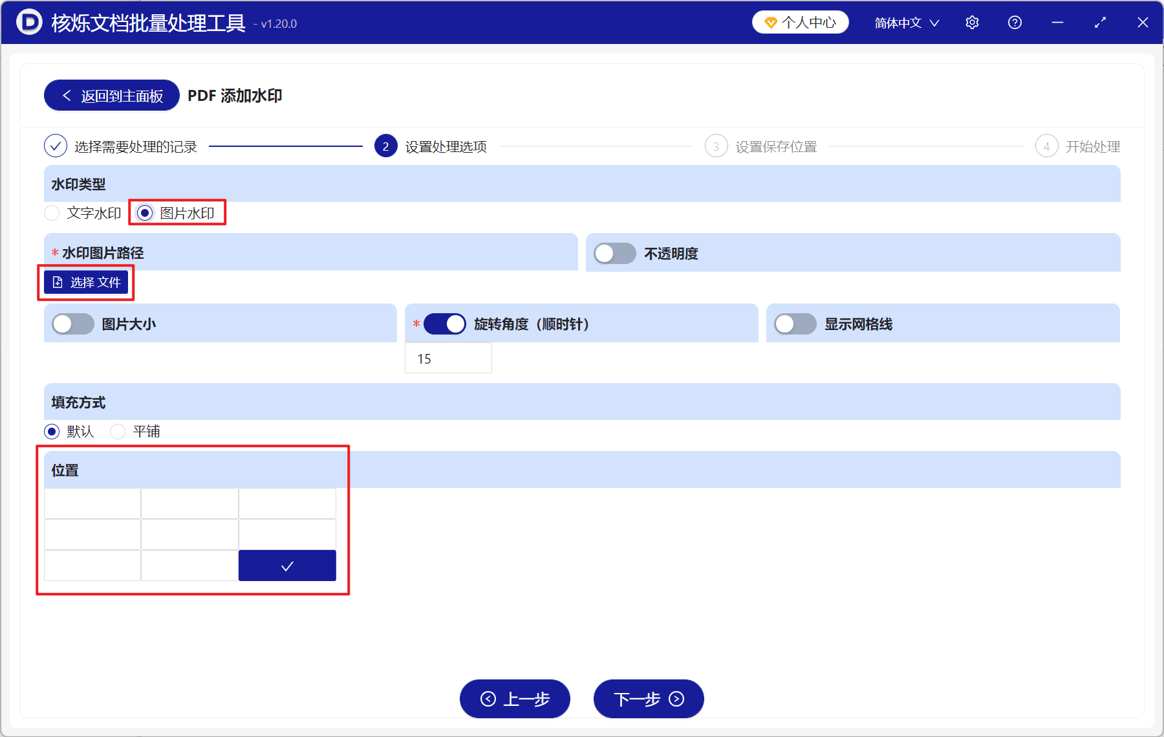The height and width of the screenshot is (737, 1164).
Task: Click the 下一步 next button
Action: coord(648,699)
